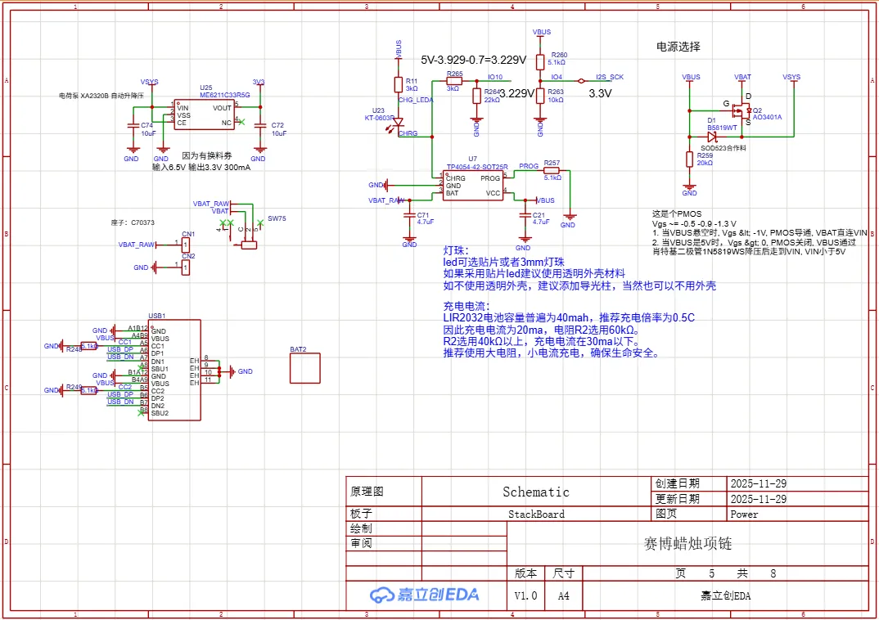Viewport: 879px width, 620px height.
Task: Click the 'StackBoard' board name field
Action: pyautogui.click(x=536, y=514)
